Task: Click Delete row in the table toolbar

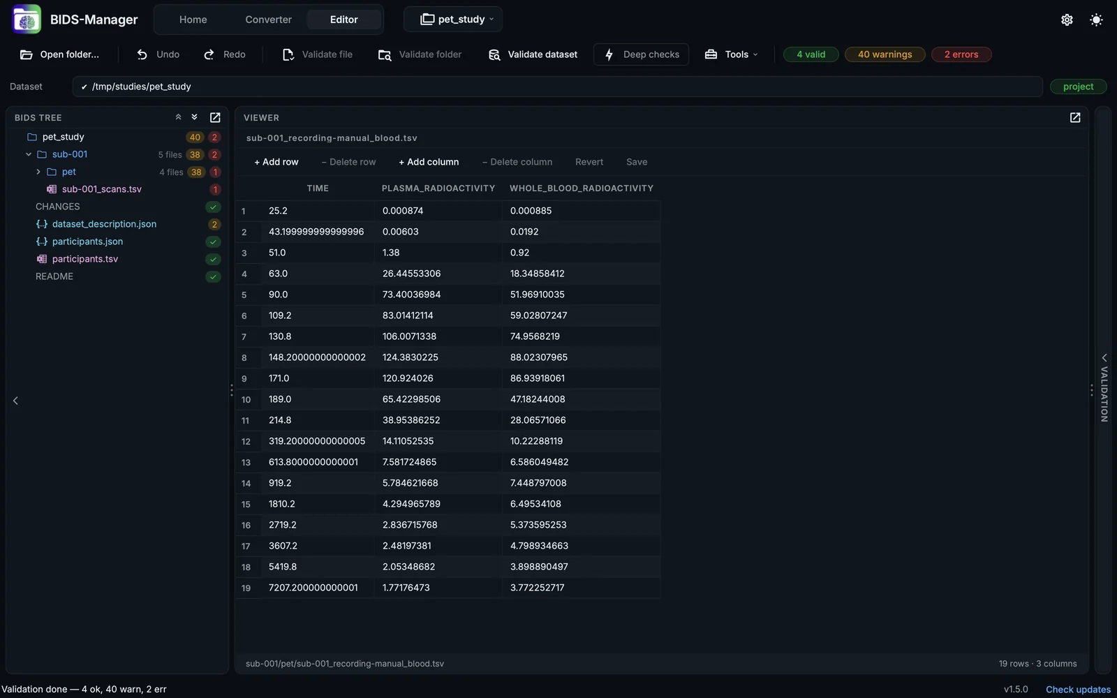Action: click(x=348, y=162)
